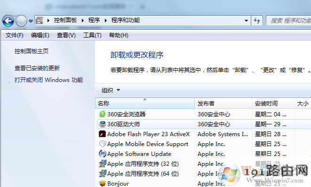Sort by 名称 column header

coord(145,103)
